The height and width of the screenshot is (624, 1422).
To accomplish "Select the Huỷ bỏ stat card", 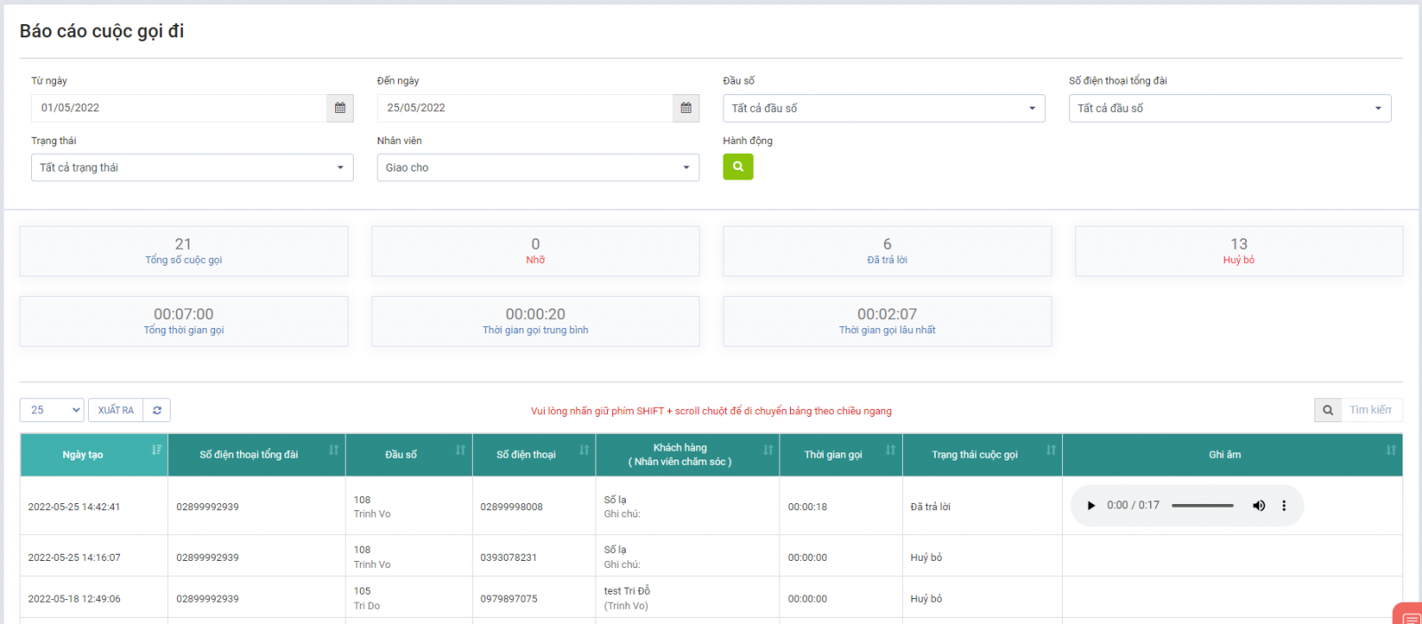I will 1238,251.
